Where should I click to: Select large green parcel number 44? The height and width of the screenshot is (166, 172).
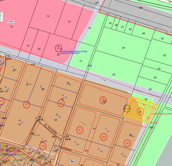(123, 48)
